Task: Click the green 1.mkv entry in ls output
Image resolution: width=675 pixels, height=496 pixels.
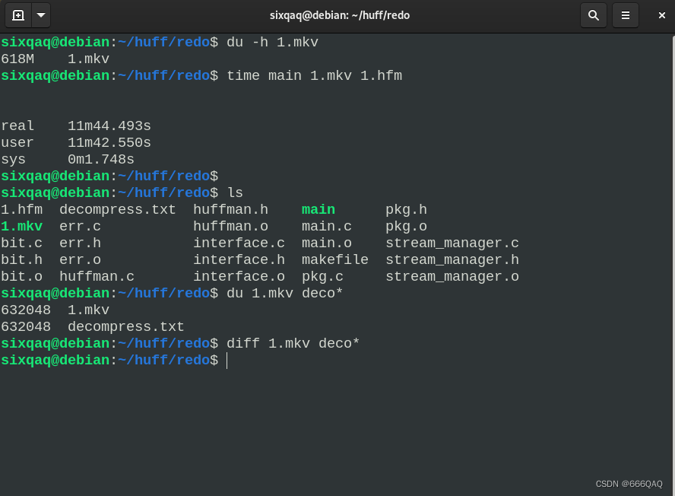Action: point(21,226)
